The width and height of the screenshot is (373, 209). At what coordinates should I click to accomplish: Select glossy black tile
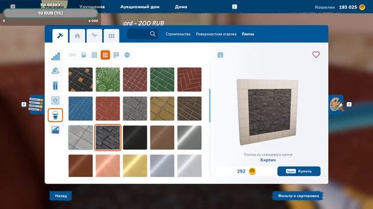click(135, 138)
